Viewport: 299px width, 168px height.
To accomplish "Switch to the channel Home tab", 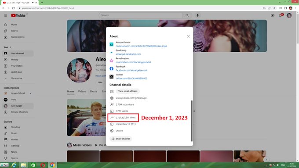I will tap(70, 92).
